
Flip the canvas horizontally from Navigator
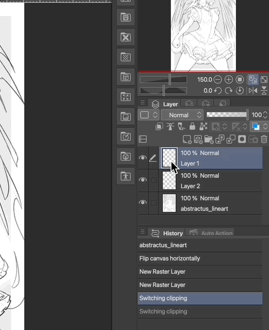(x=253, y=91)
